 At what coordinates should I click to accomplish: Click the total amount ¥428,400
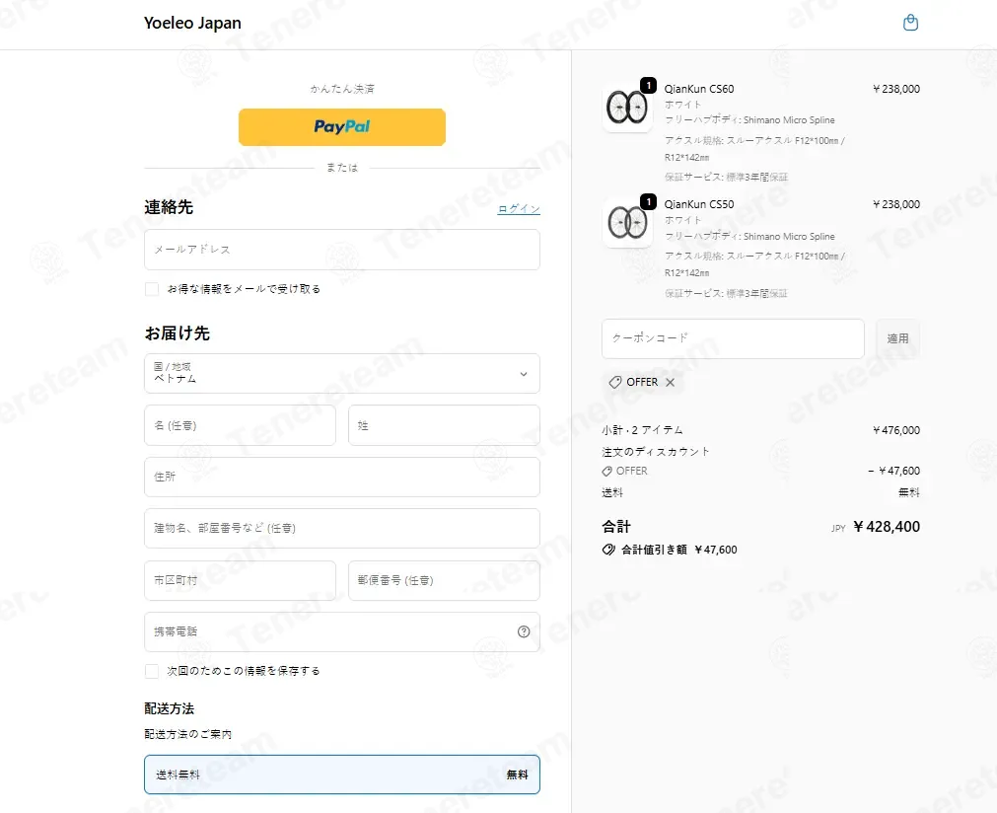tap(887, 527)
